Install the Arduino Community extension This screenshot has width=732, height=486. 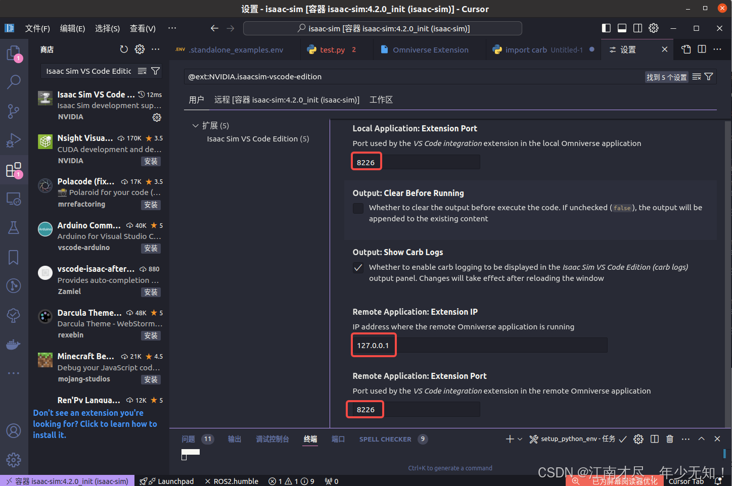pyautogui.click(x=151, y=248)
